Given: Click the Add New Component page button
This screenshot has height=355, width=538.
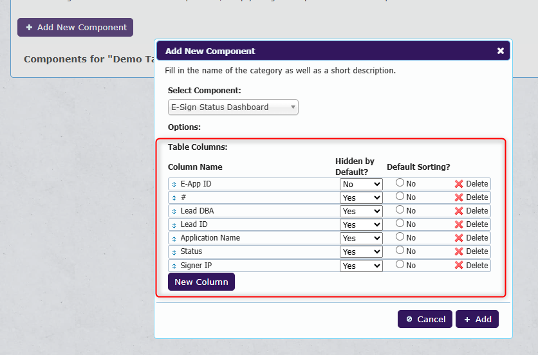Looking at the screenshot, I should click(x=75, y=27).
